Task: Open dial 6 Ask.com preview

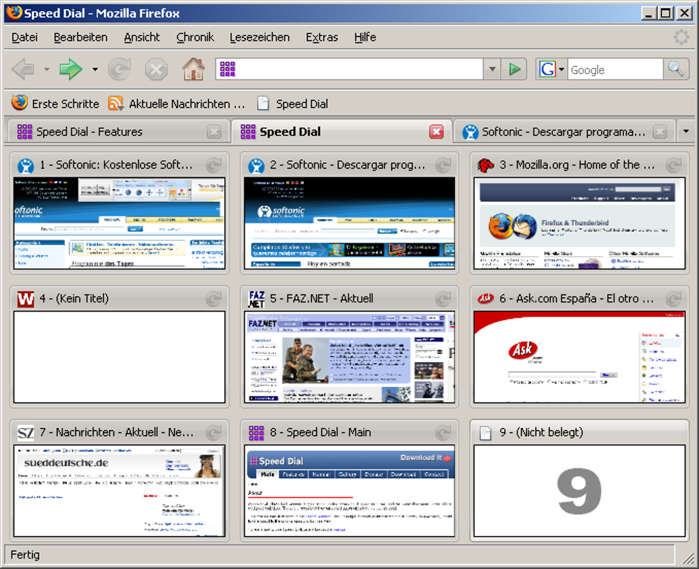Action: (x=580, y=357)
